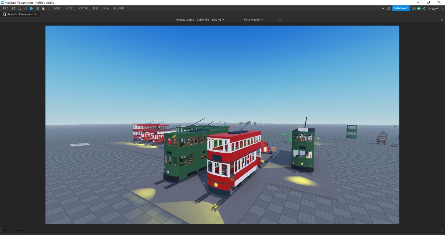
Task: Click the New file icon
Action: [14, 8]
